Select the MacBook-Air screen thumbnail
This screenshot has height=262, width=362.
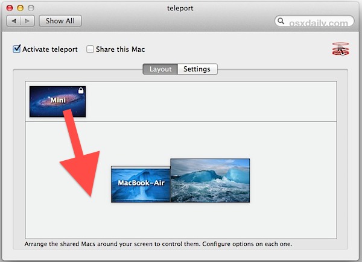[141, 184]
